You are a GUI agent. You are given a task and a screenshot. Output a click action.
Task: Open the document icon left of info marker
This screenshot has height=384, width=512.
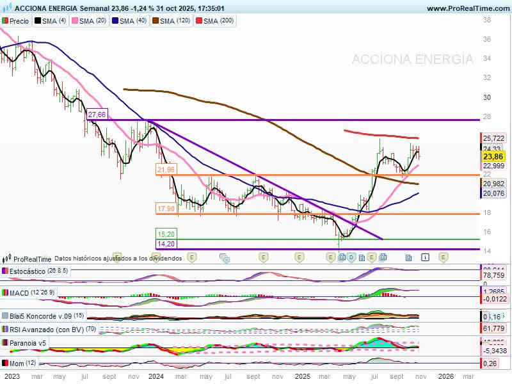click(408, 257)
